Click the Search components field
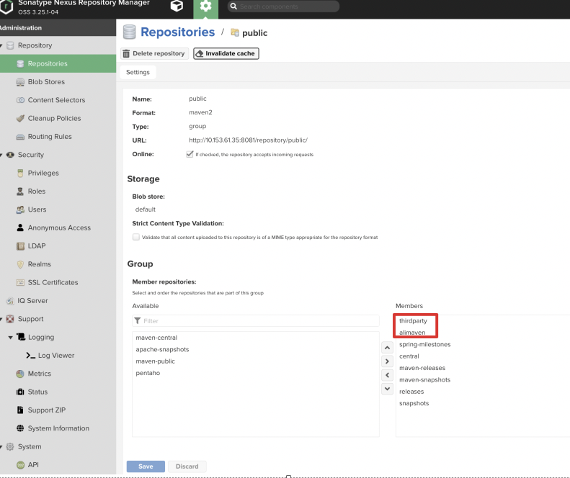 point(283,6)
